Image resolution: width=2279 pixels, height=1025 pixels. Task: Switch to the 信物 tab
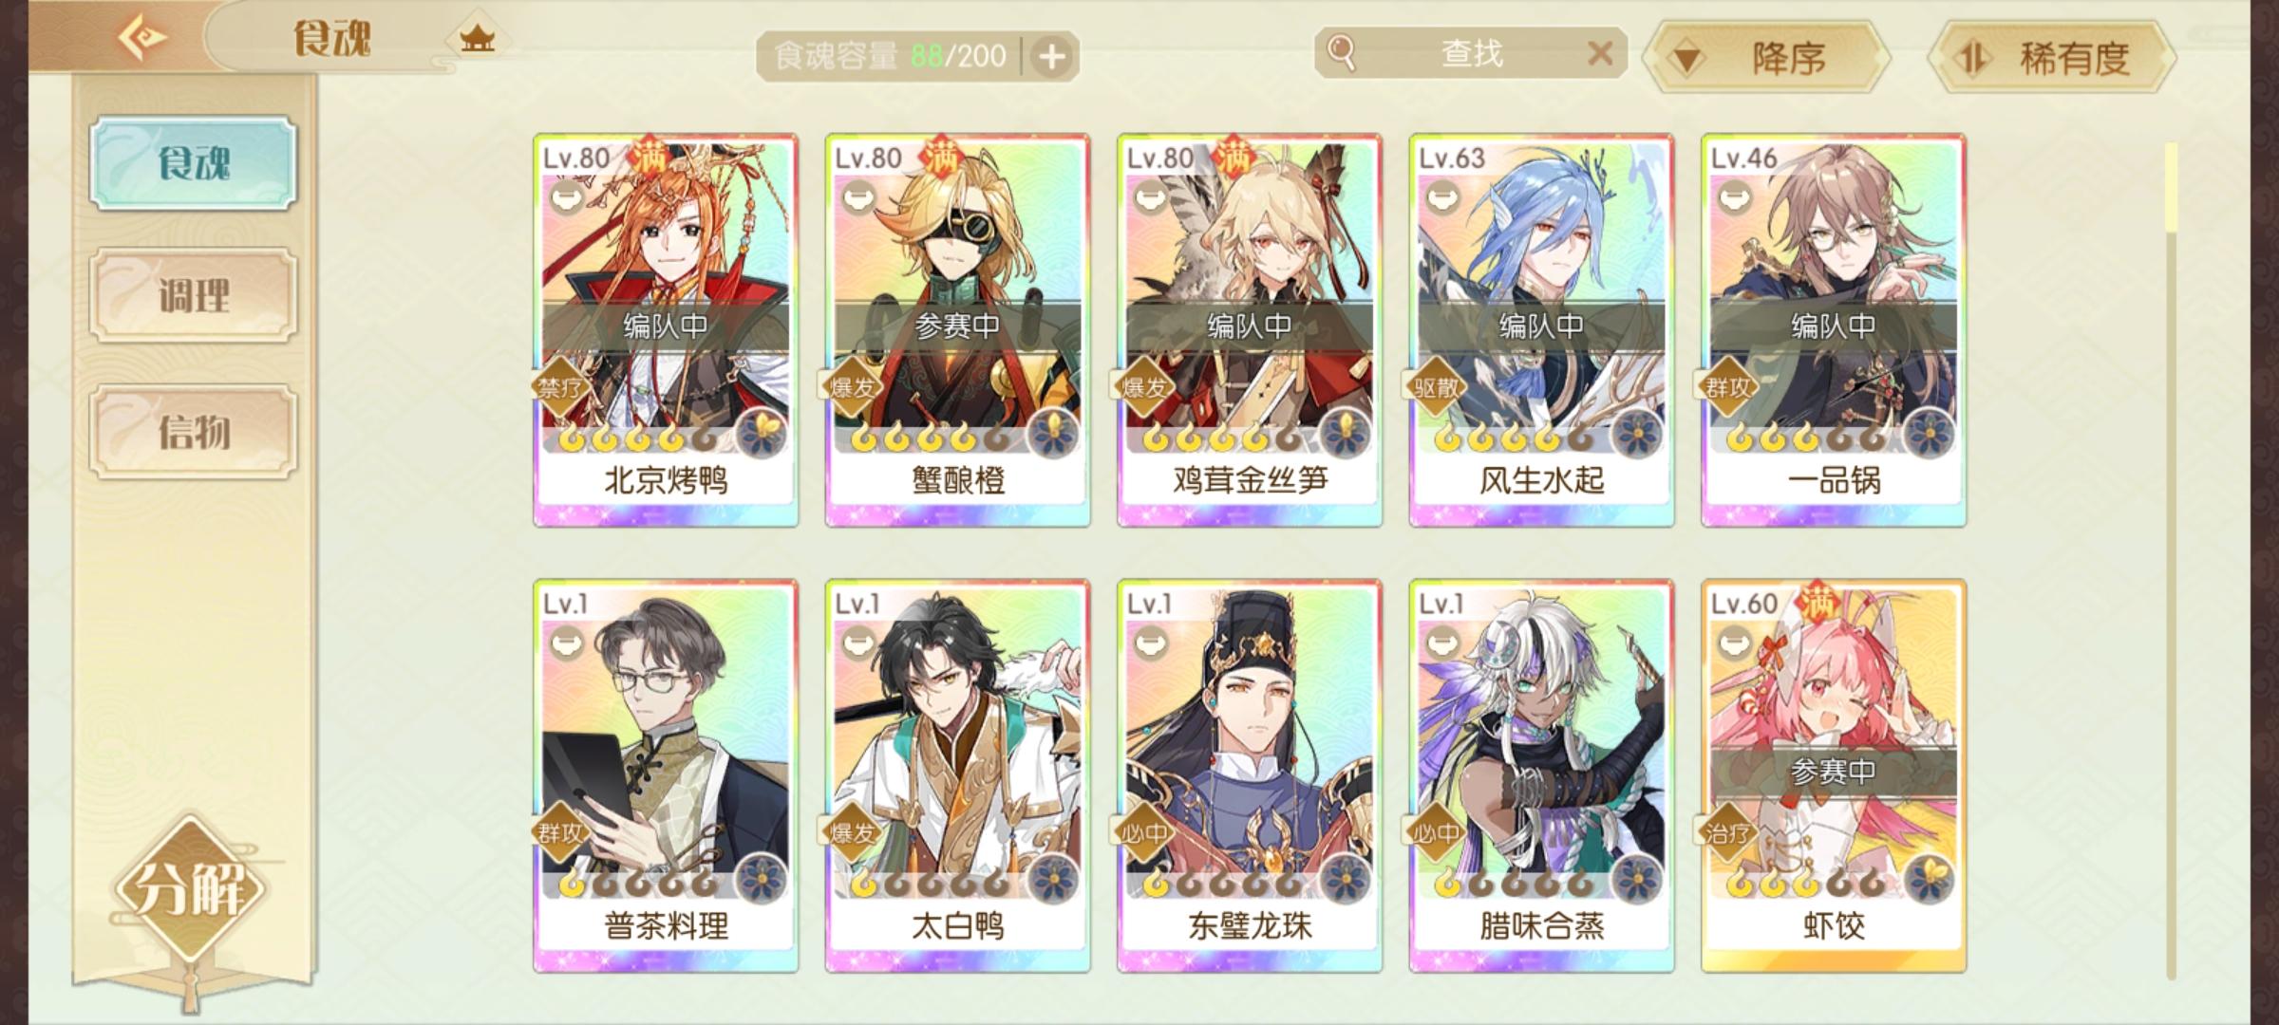194,431
